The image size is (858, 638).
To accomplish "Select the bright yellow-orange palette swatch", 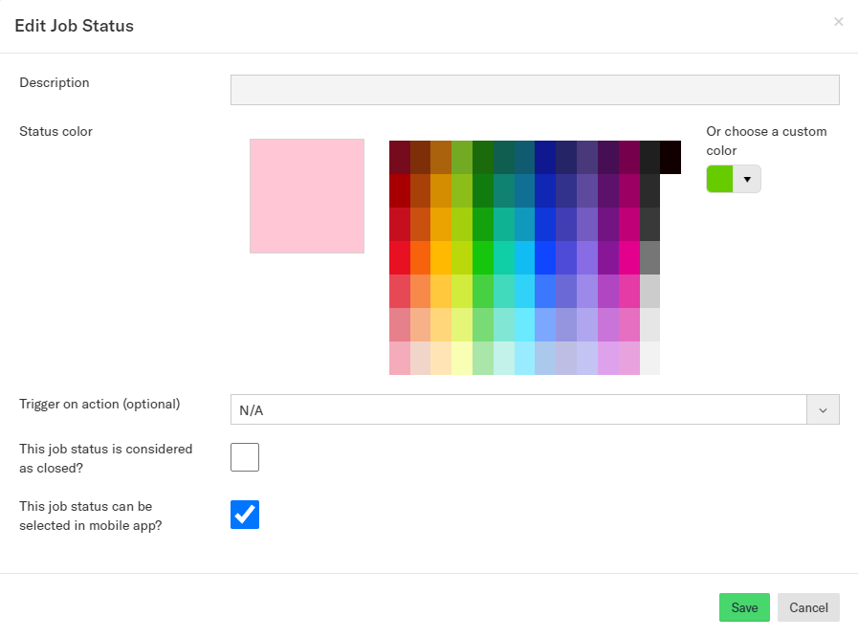I will tap(441, 257).
